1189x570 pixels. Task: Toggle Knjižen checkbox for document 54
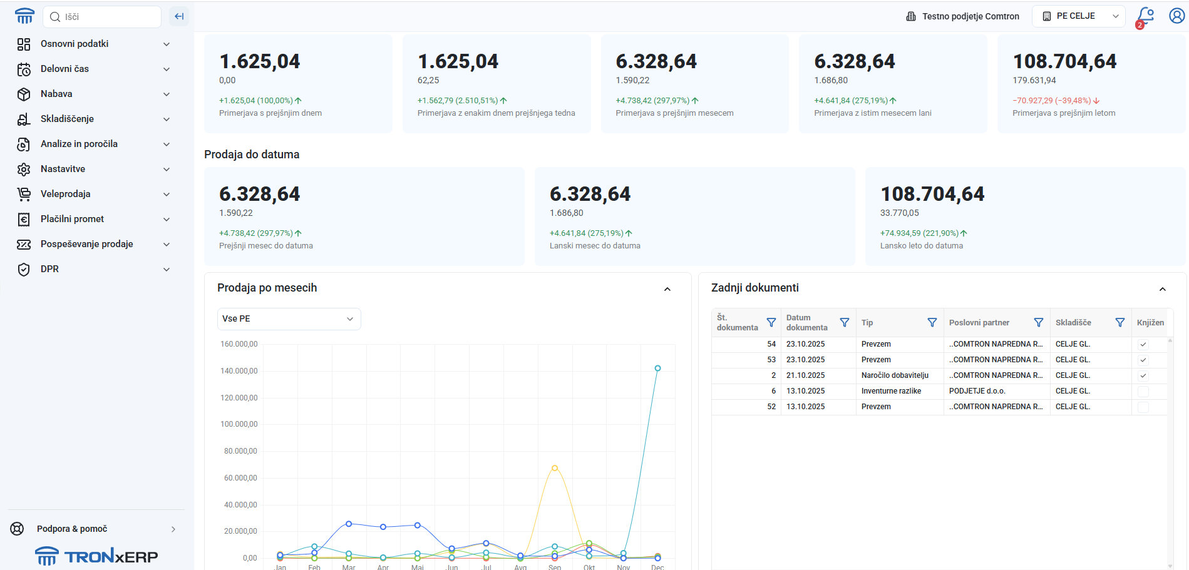[x=1143, y=344]
